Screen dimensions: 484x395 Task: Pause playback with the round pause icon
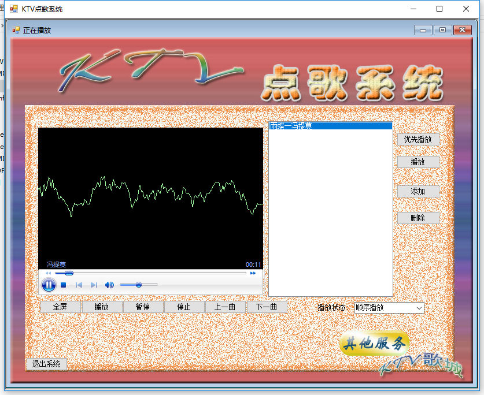[x=49, y=285]
